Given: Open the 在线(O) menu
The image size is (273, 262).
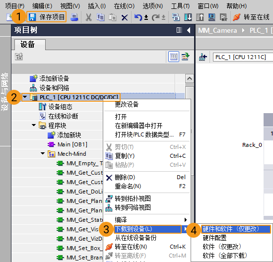Looking at the screenshot, I should (x=124, y=6).
